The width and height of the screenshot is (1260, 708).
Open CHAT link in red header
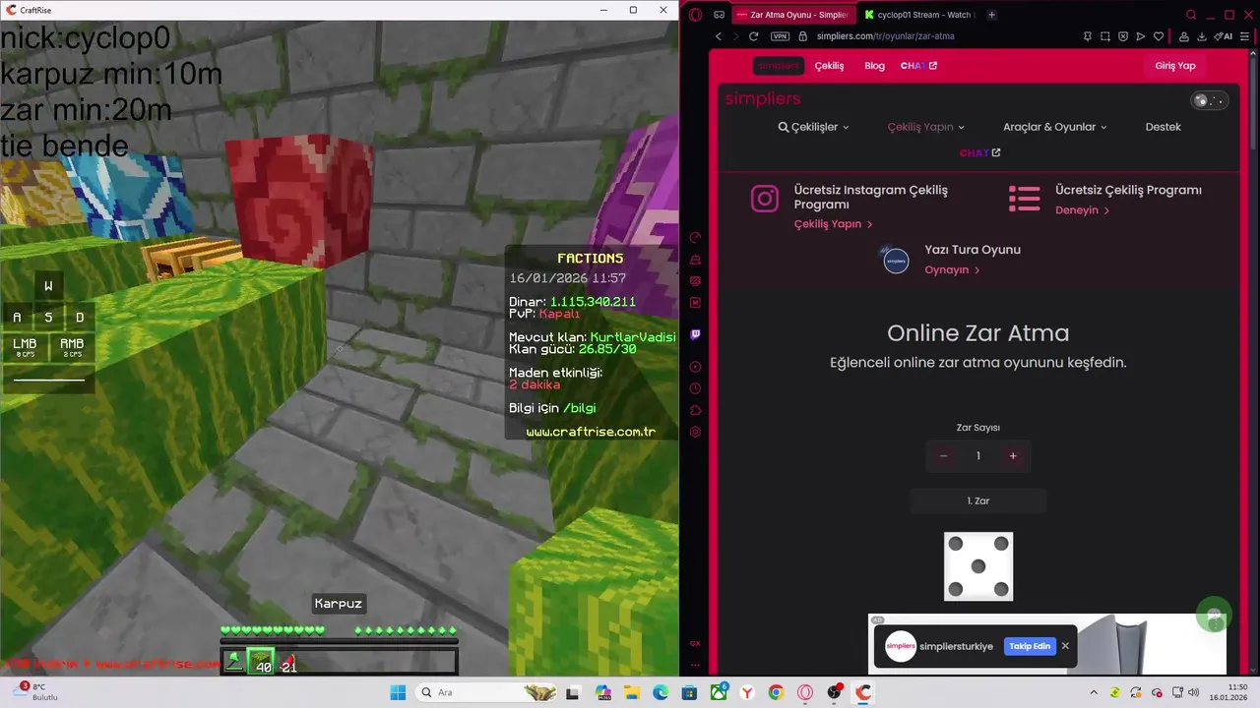click(918, 66)
